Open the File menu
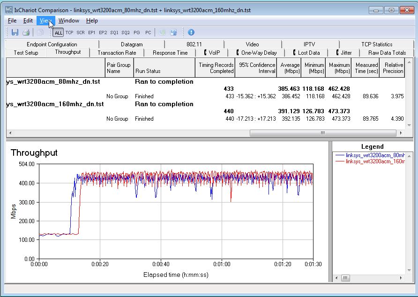This screenshot has height=297, width=418. pos(12,21)
